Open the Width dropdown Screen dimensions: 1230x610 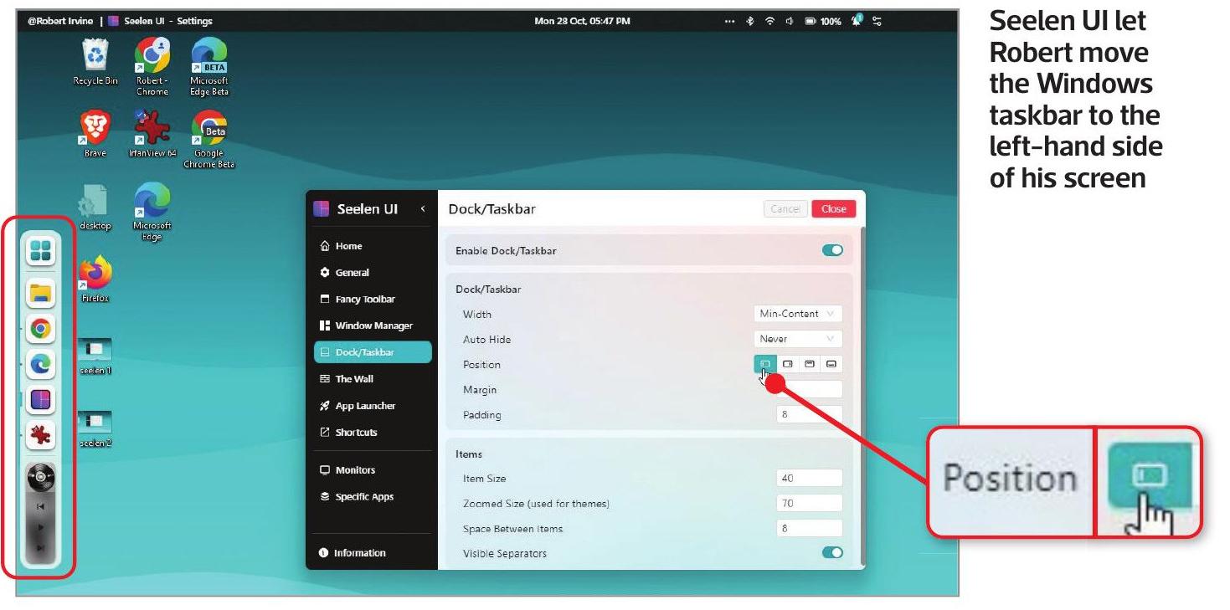(x=798, y=314)
